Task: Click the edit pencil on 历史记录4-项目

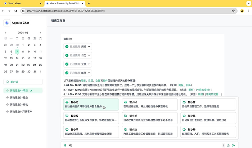Action: click(x=32, y=91)
